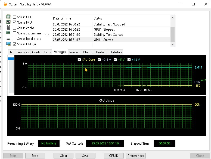Click the Status column header
This screenshot has width=211, height=159.
(x=131, y=18)
